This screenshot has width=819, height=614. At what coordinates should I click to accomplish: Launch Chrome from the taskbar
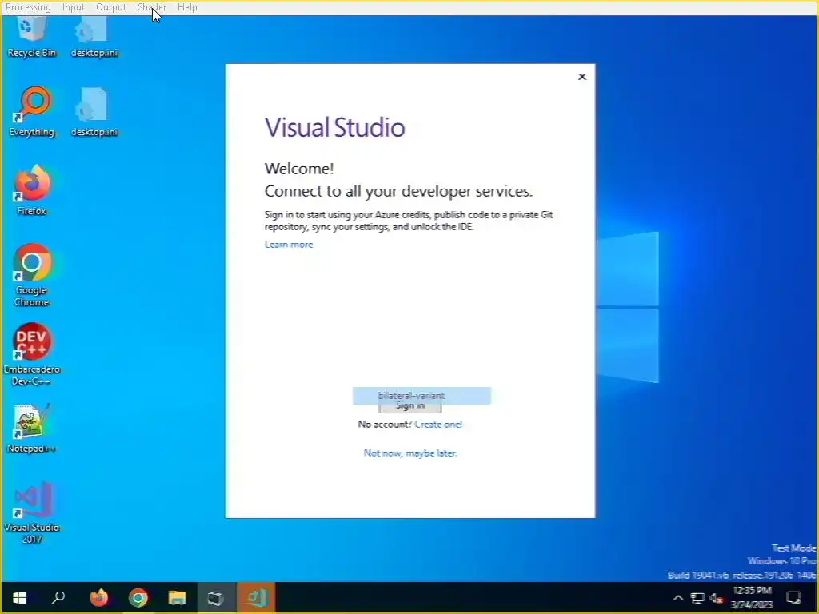138,598
